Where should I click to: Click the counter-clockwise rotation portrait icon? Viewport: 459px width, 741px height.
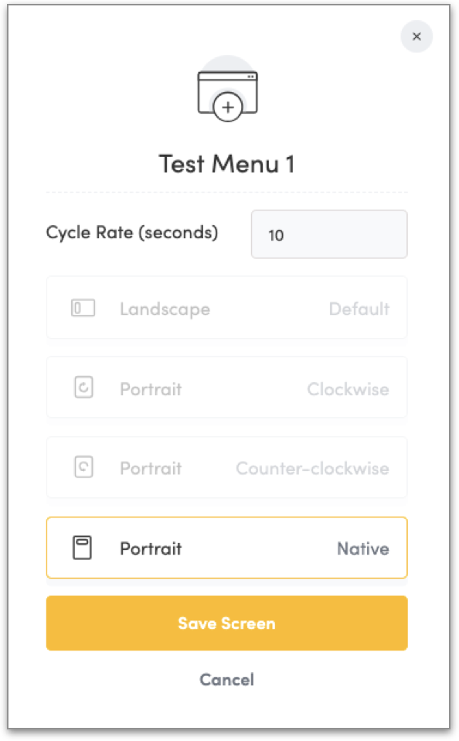coord(83,467)
